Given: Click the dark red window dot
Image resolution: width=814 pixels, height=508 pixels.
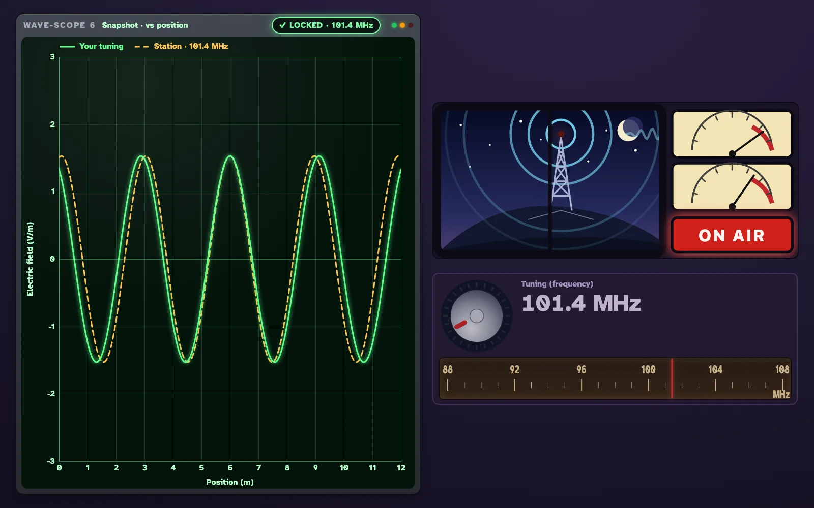Looking at the screenshot, I should point(410,25).
